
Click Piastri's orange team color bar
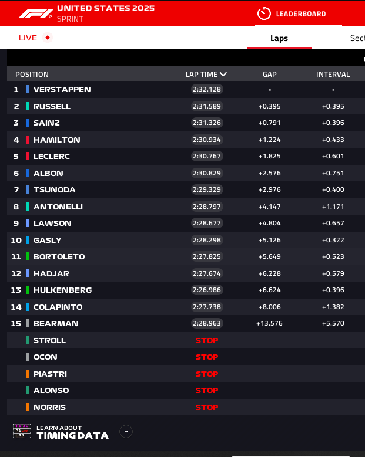[x=28, y=374]
